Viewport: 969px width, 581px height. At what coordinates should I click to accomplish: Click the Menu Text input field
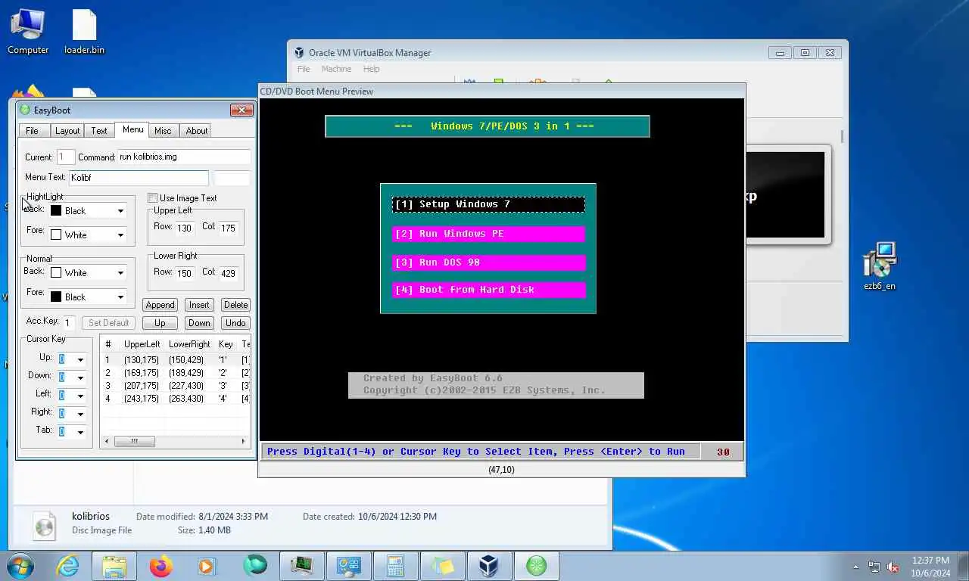(x=139, y=178)
